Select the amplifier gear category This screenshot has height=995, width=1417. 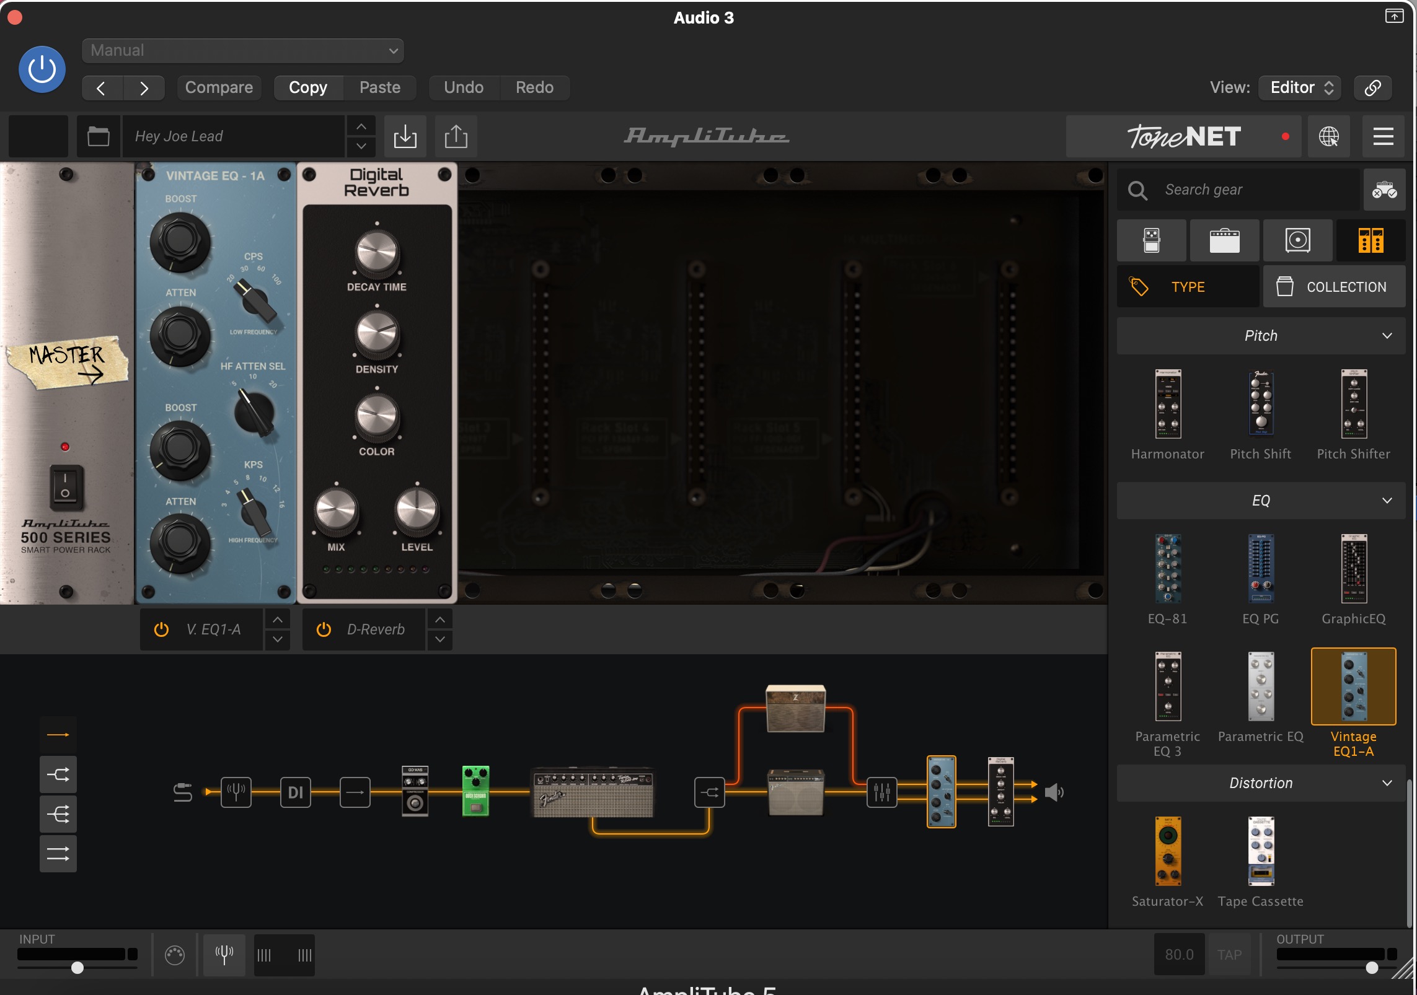[1224, 240]
